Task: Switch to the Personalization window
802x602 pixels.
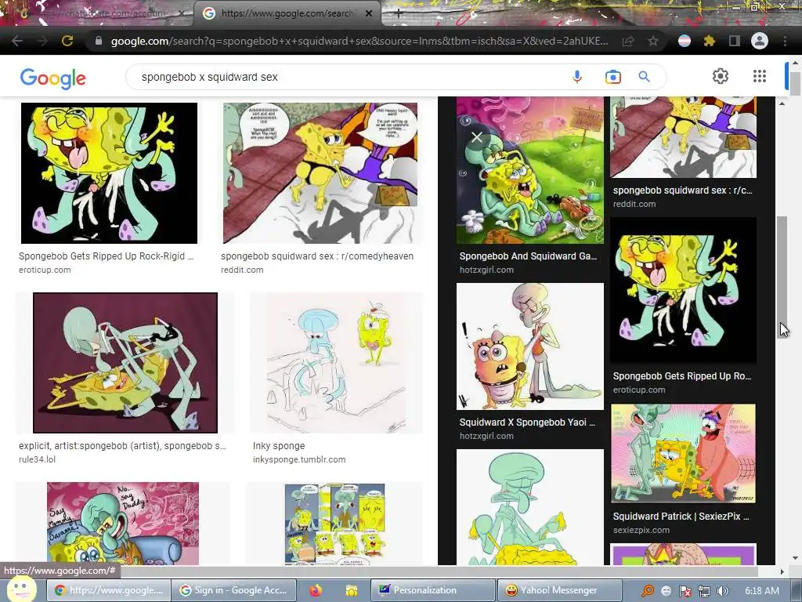Action: [432, 590]
